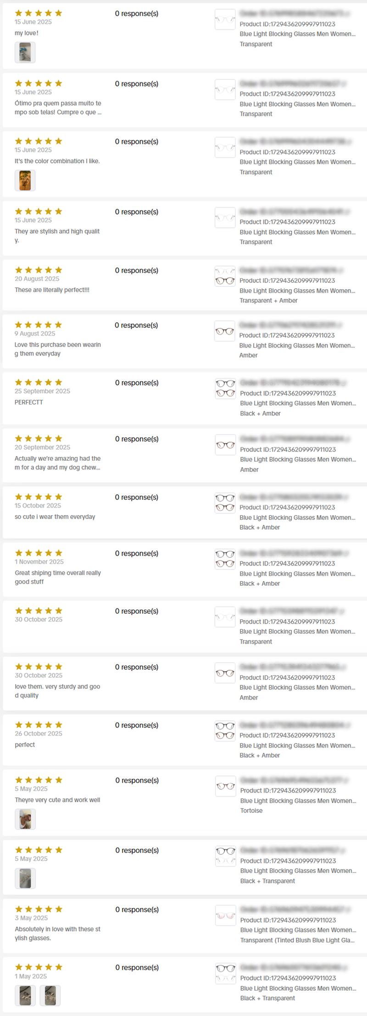Open responses for "so cute i wear them everyday"
Image resolution: width=367 pixels, height=1016 pixels.
[x=136, y=497]
